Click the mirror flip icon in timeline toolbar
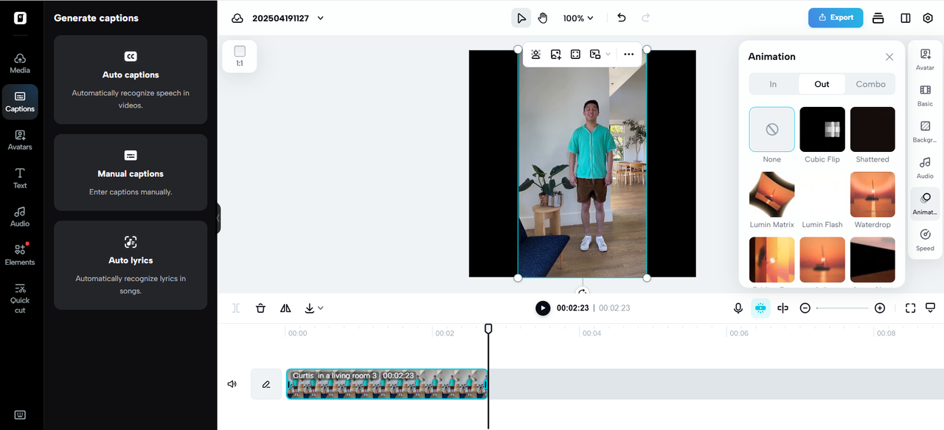The width and height of the screenshot is (944, 430). [x=285, y=308]
